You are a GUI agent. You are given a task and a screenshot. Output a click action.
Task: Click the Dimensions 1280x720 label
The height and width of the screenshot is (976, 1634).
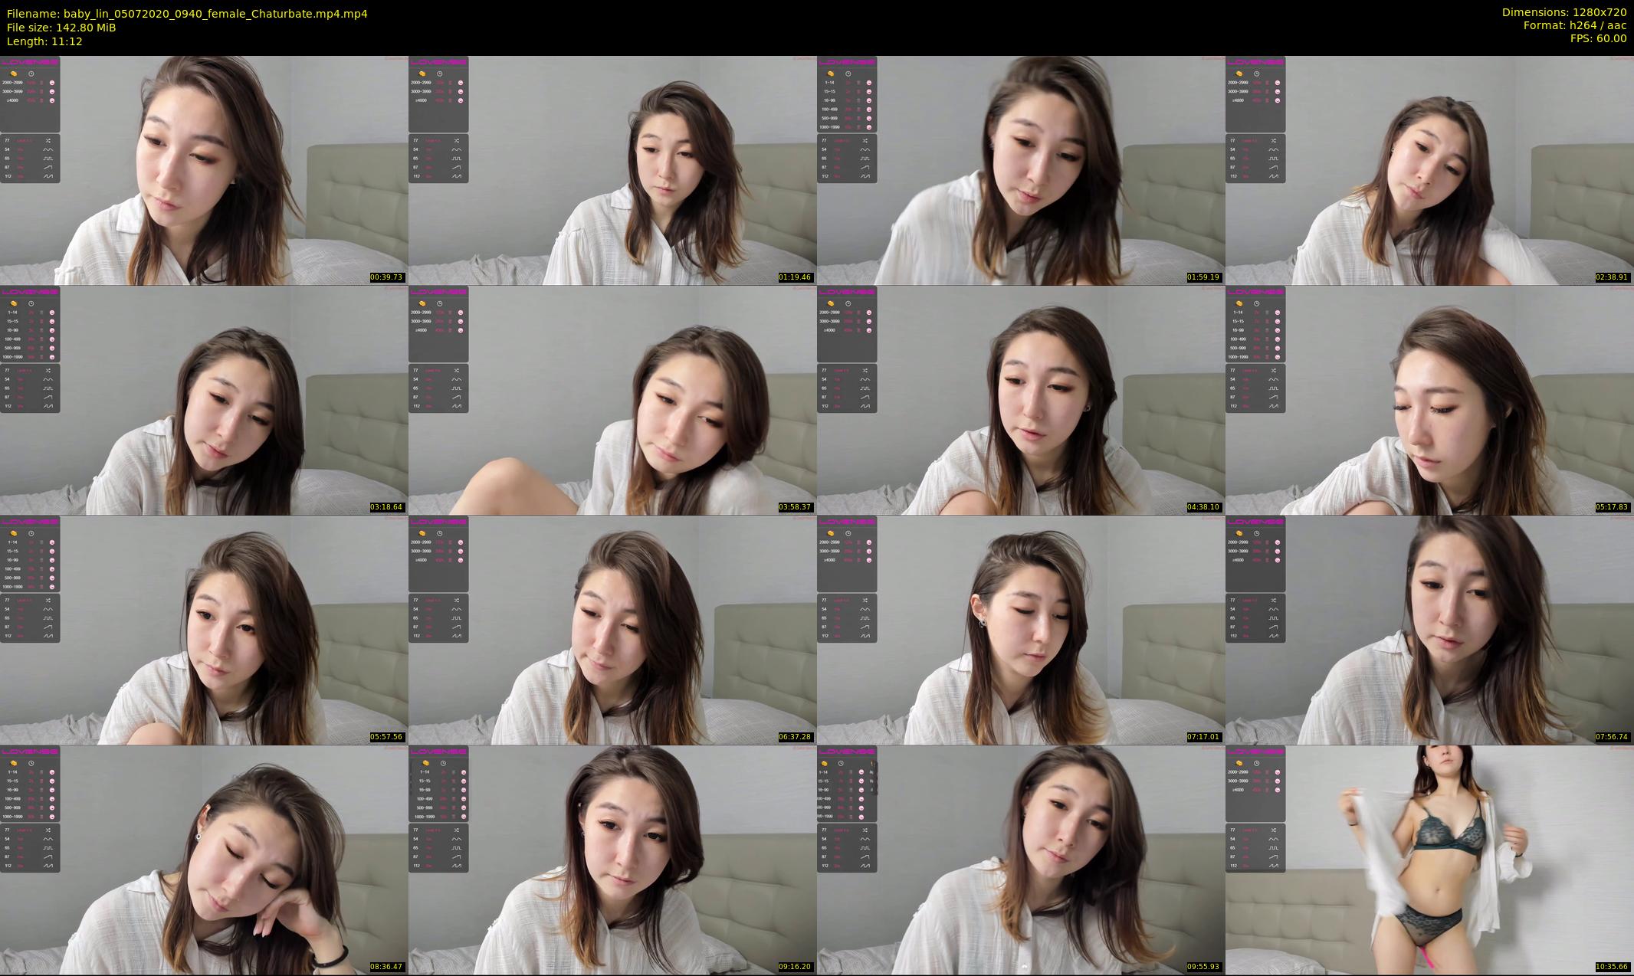(x=1563, y=12)
